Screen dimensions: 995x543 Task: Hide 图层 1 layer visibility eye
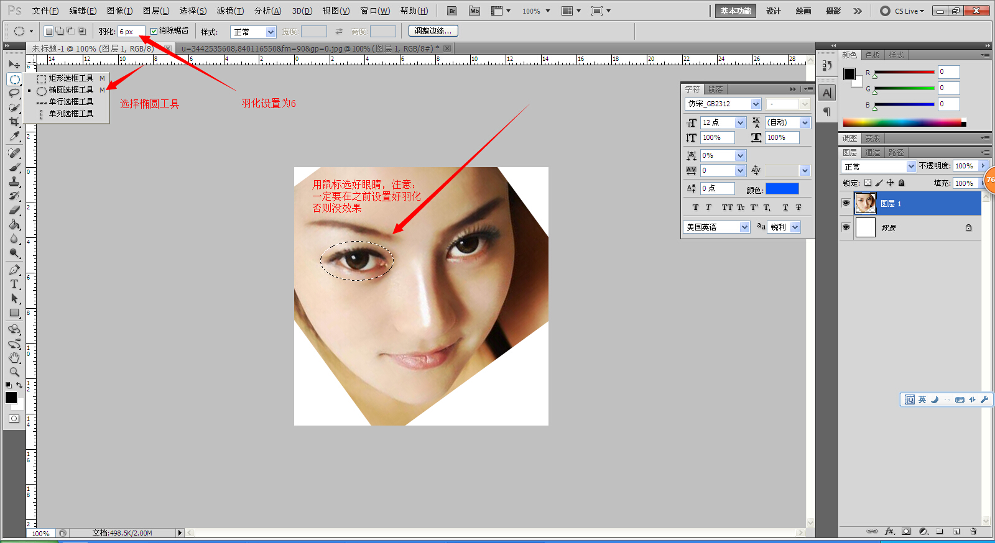846,203
